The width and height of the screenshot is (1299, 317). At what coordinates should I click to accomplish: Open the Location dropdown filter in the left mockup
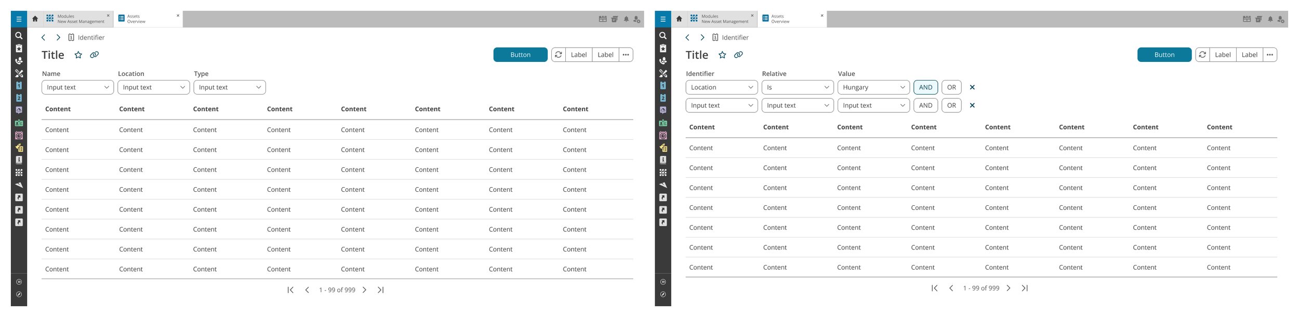[154, 87]
